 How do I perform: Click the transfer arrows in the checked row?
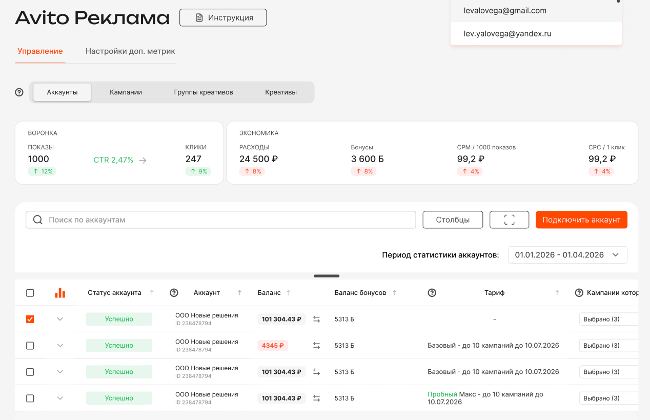tap(316, 319)
